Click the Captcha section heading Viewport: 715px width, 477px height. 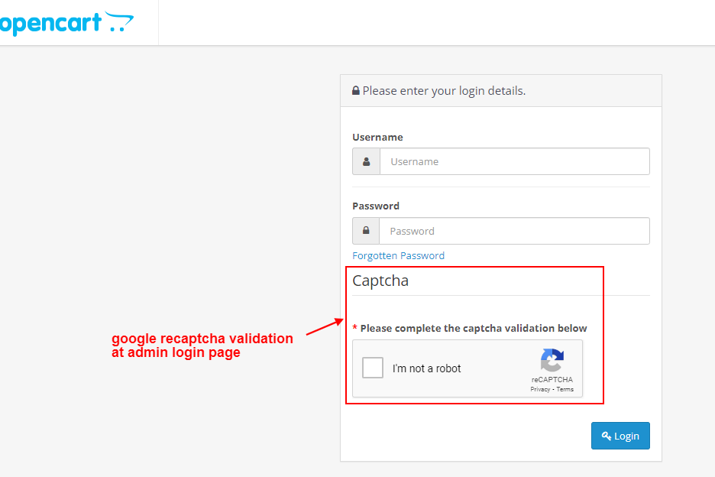(380, 281)
